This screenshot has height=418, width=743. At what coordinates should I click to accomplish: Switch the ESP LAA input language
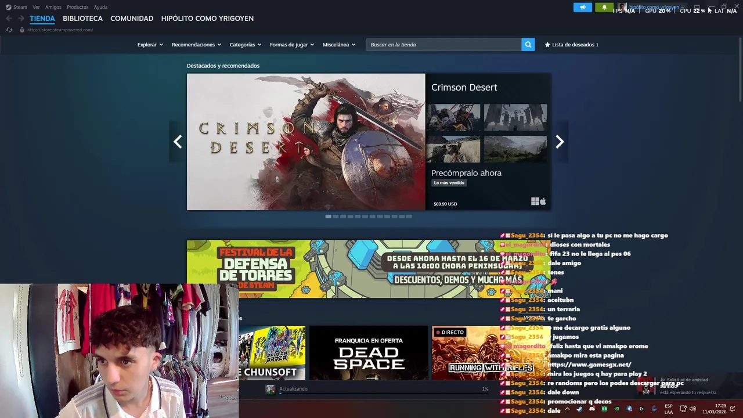click(669, 409)
